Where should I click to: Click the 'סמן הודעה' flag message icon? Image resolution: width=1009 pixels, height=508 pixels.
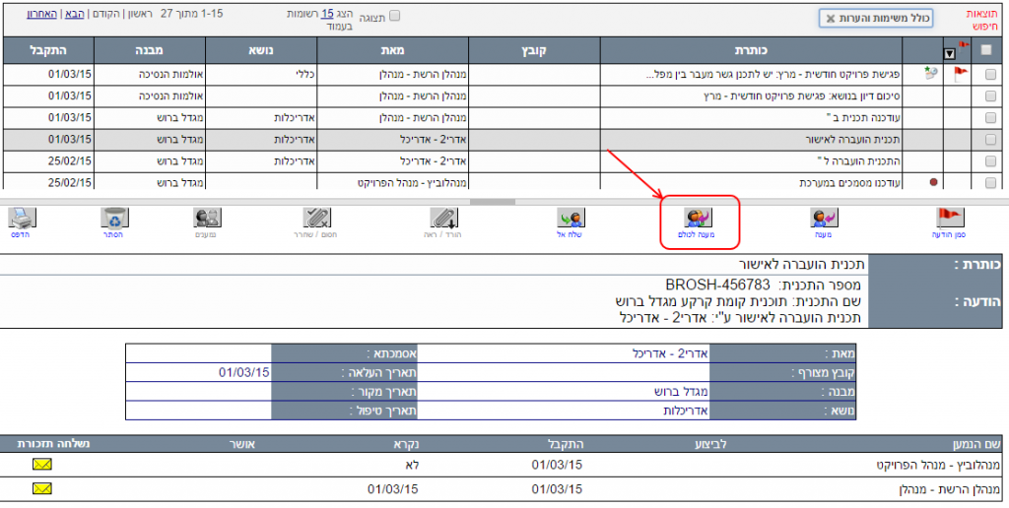(949, 218)
